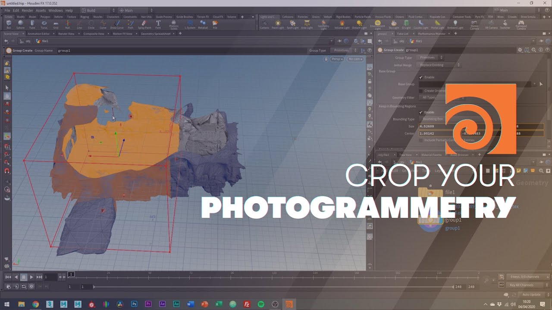Screen dimensions: 552x310
Task: Toggle Keep in Bounding Regions Enable checkbox
Action: (421, 112)
